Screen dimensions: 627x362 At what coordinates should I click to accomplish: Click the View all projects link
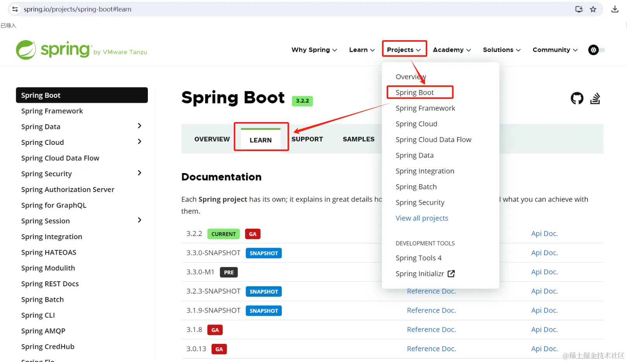pyautogui.click(x=421, y=218)
